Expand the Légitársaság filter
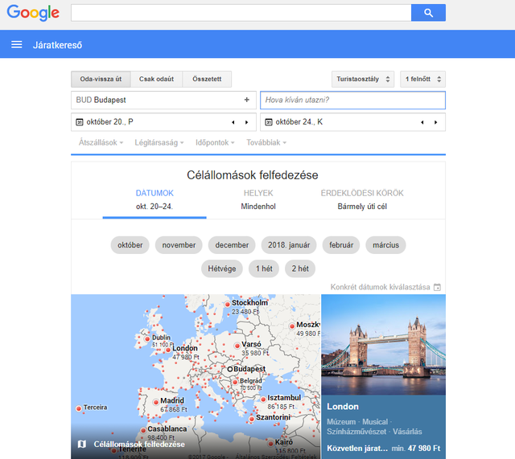 coord(159,143)
